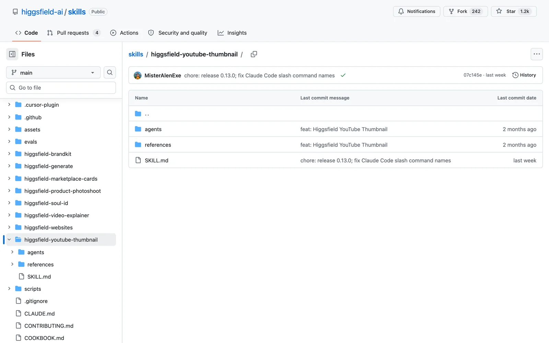
Task: Open commit hash 07c145e link
Action: pos(472,75)
